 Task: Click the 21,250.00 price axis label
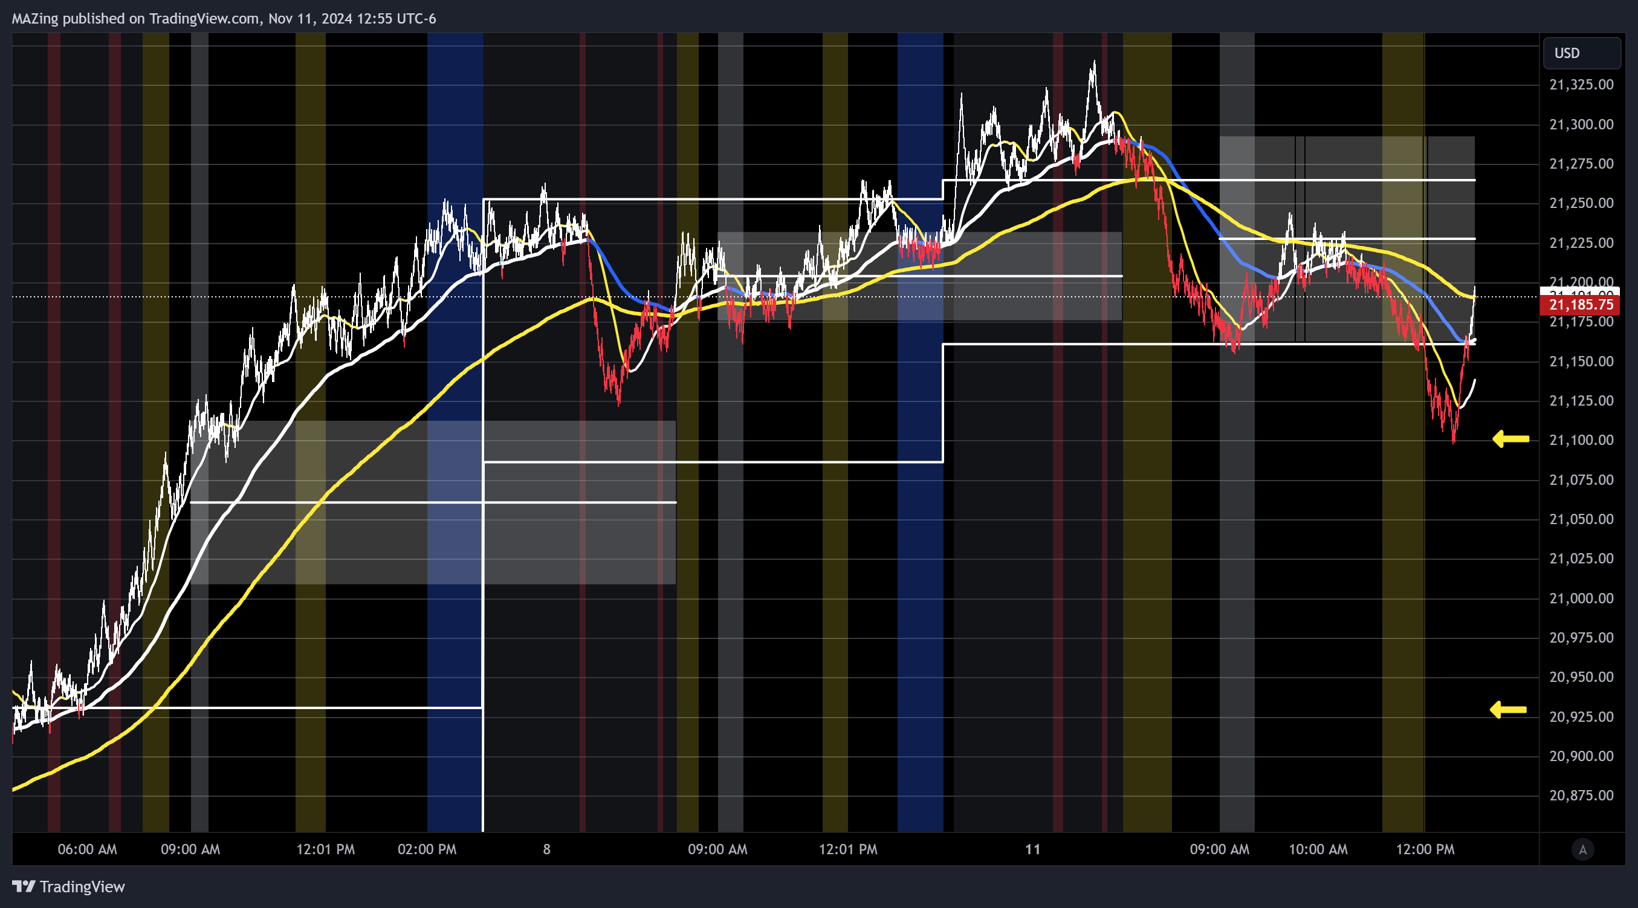click(x=1581, y=203)
